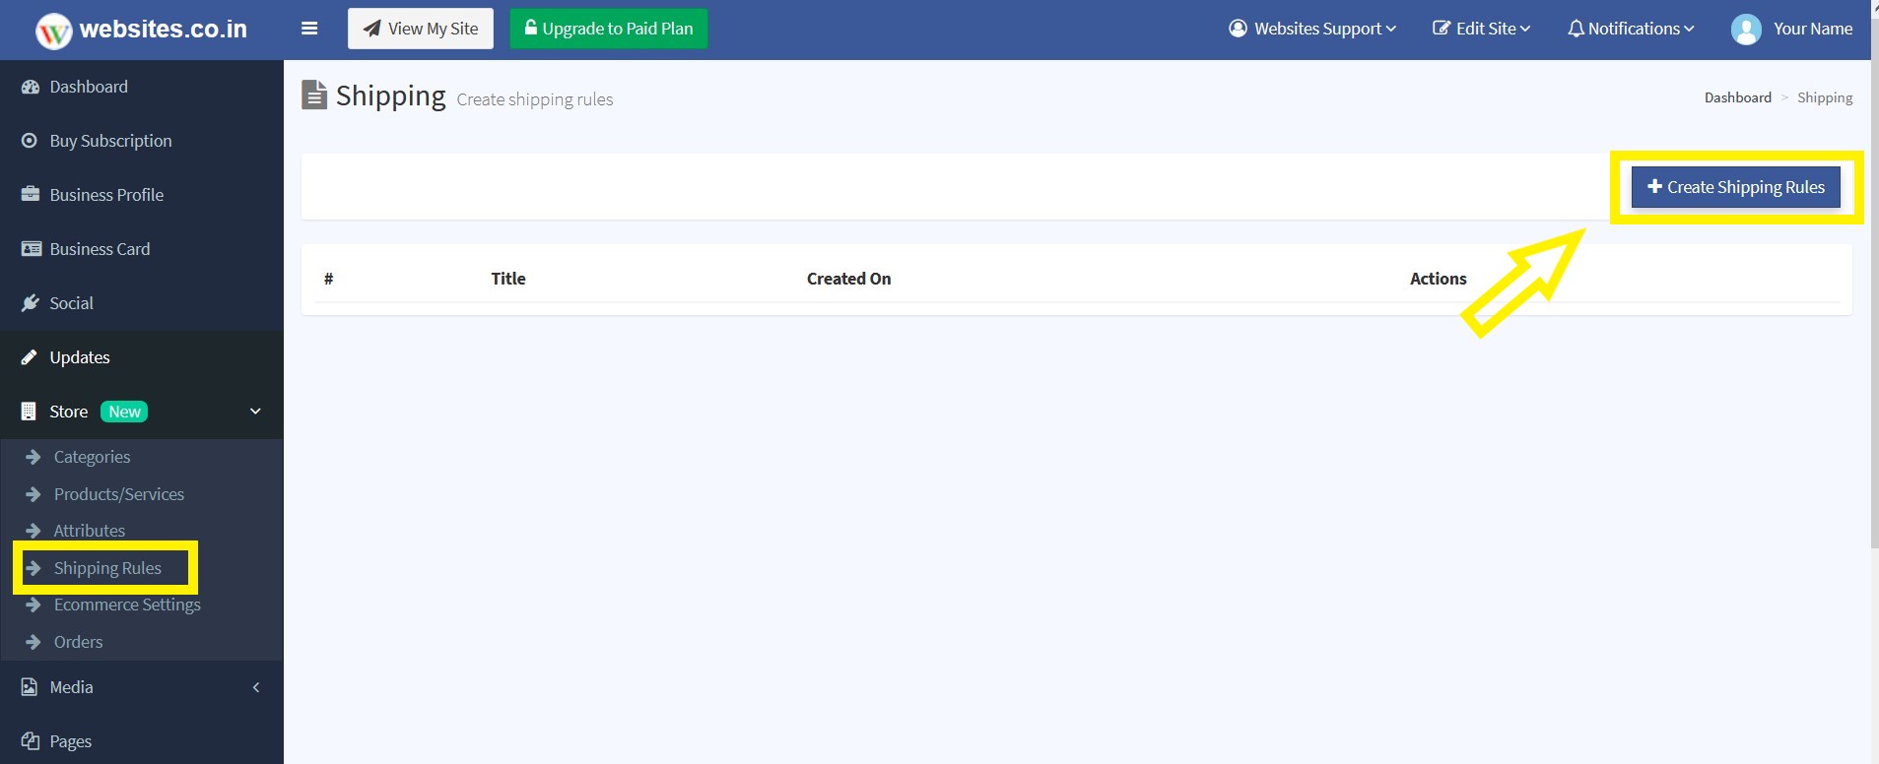Viewport: 1879px width, 764px height.
Task: Click the Updates pencil icon
Action: point(30,357)
